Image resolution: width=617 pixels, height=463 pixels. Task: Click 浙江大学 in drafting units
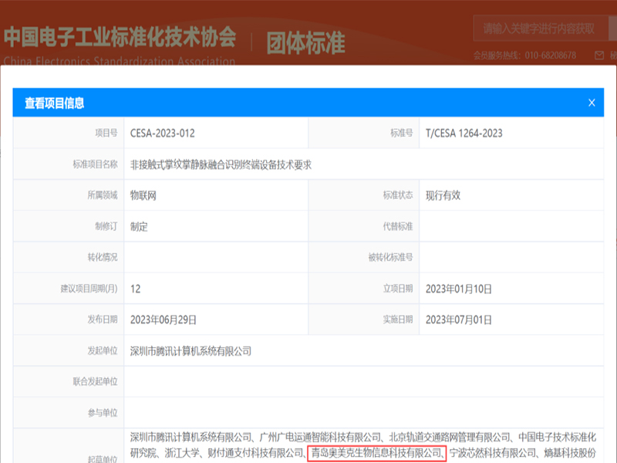tap(182, 453)
